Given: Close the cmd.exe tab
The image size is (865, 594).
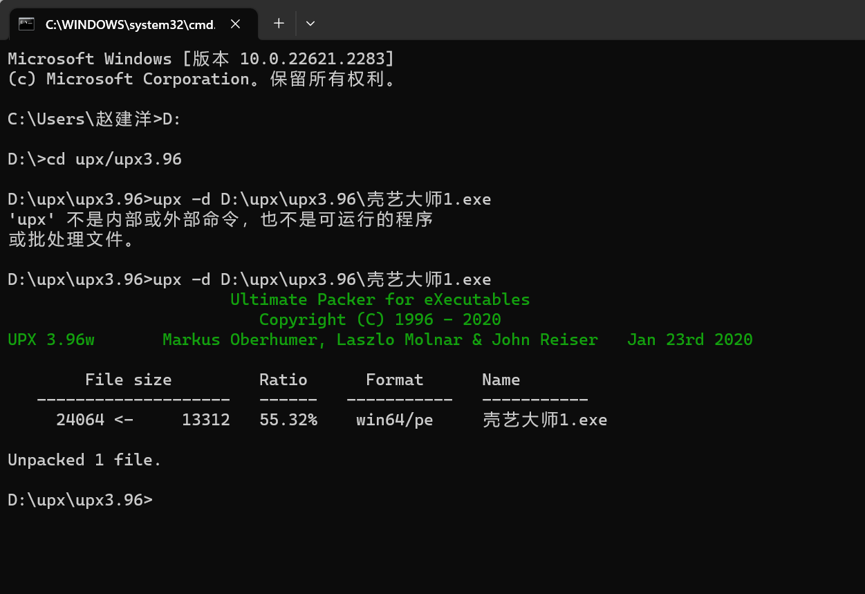Looking at the screenshot, I should click(x=235, y=24).
